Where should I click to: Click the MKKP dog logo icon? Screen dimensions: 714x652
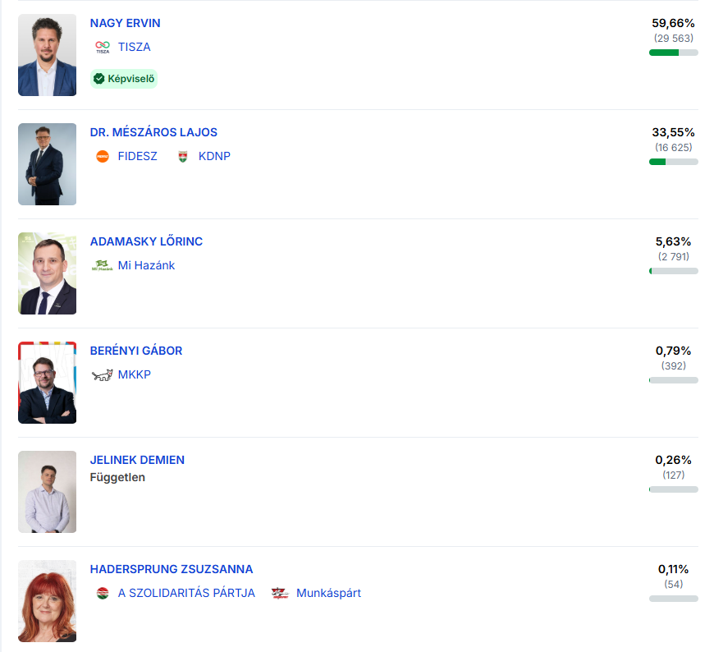click(x=103, y=374)
